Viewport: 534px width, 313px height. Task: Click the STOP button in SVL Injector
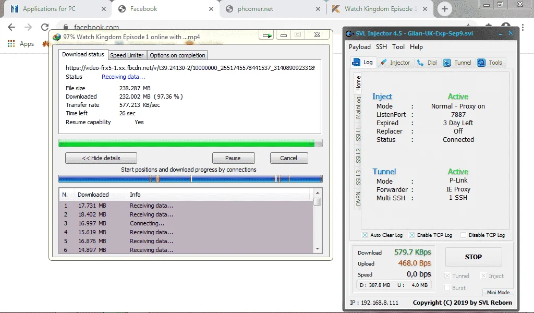[x=474, y=257]
